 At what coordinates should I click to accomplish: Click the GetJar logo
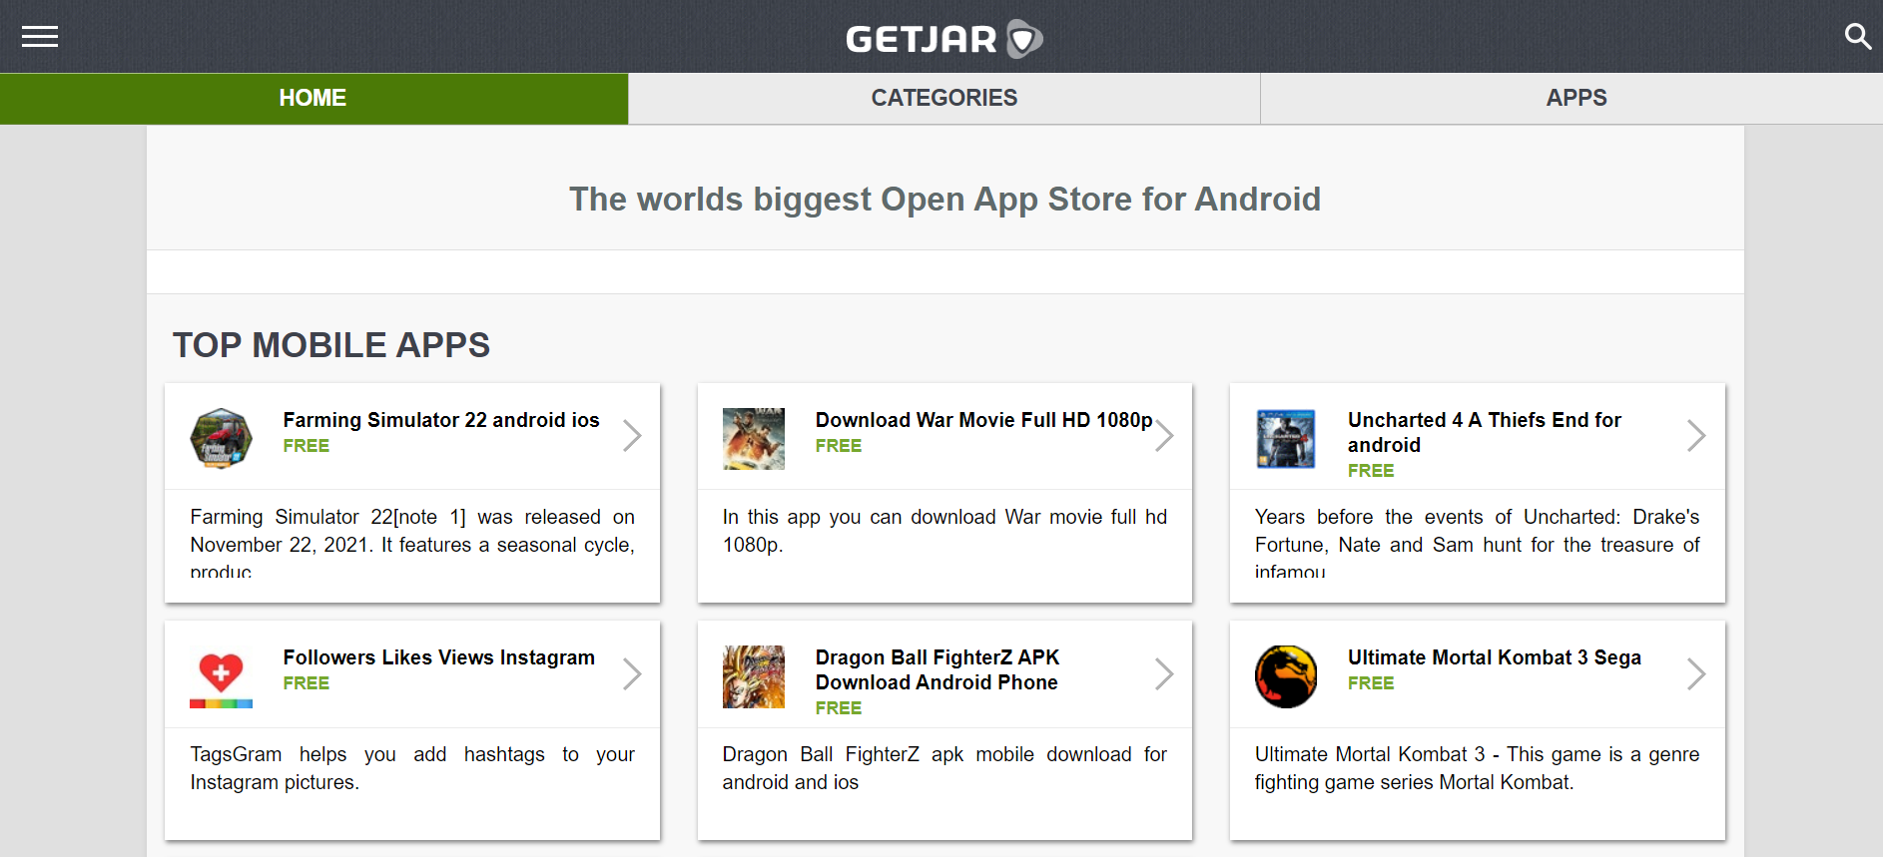(x=943, y=38)
